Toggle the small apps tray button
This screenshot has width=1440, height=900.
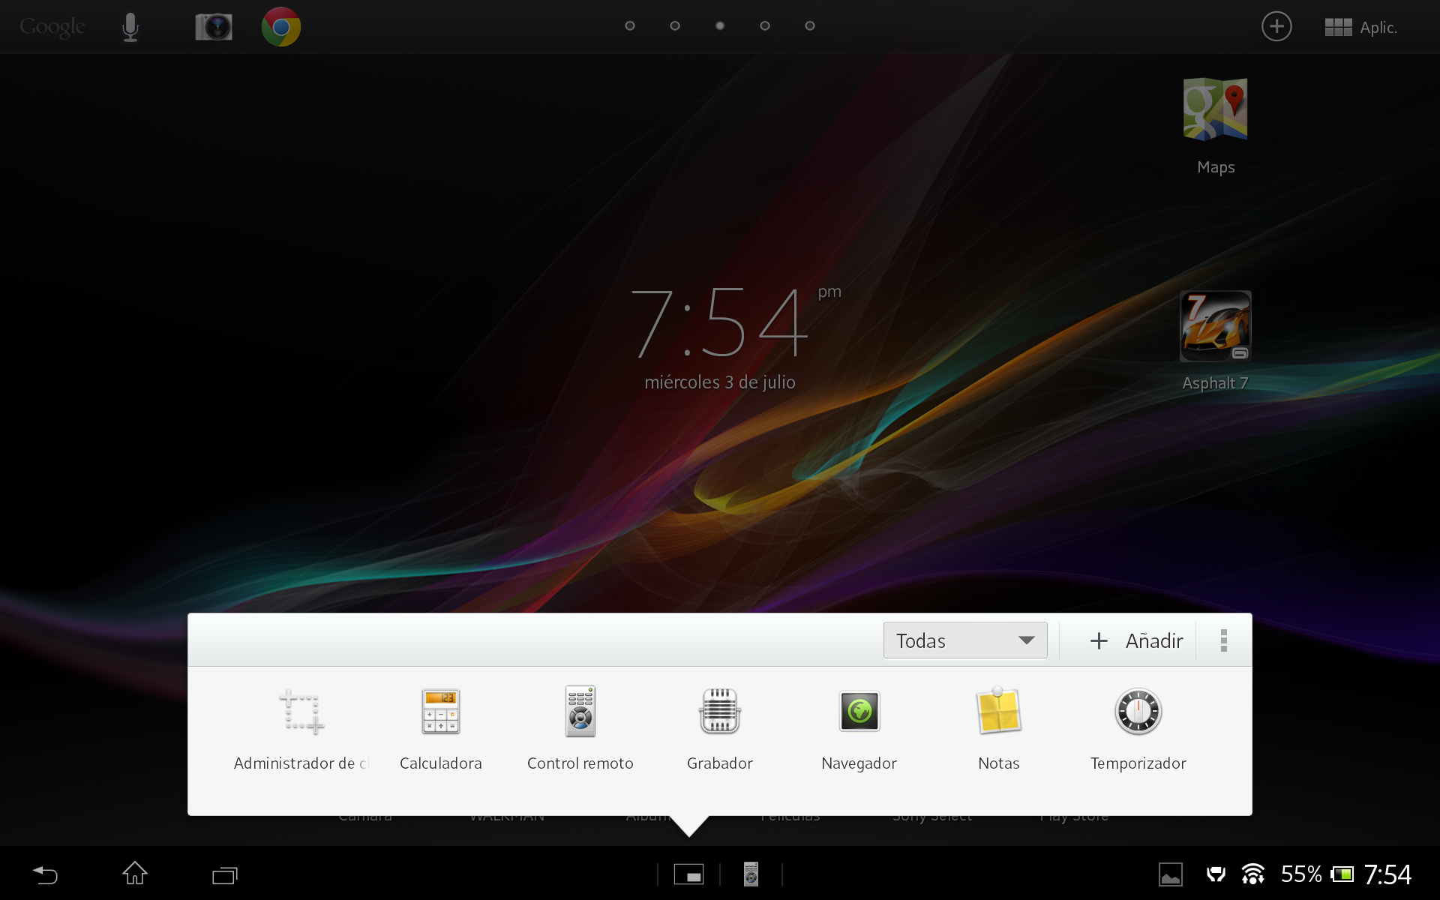(688, 874)
